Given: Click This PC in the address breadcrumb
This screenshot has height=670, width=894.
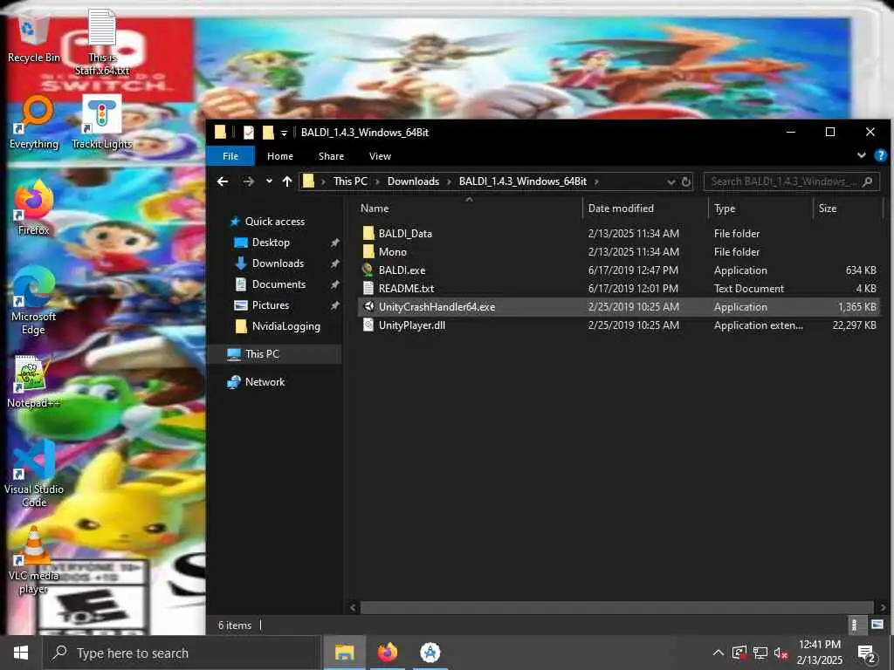Looking at the screenshot, I should [x=350, y=181].
